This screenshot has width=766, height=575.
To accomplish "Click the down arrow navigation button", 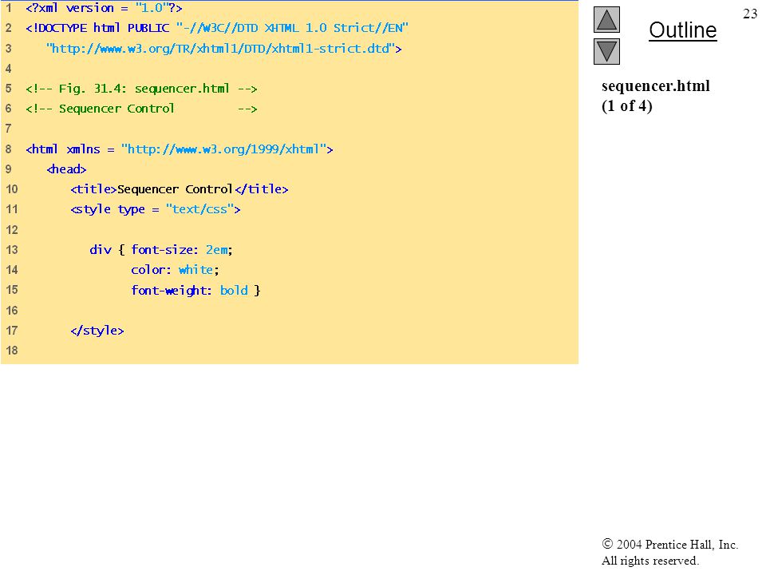I will point(606,51).
